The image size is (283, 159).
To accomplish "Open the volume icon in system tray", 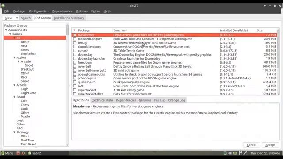I will [x=230, y=153].
